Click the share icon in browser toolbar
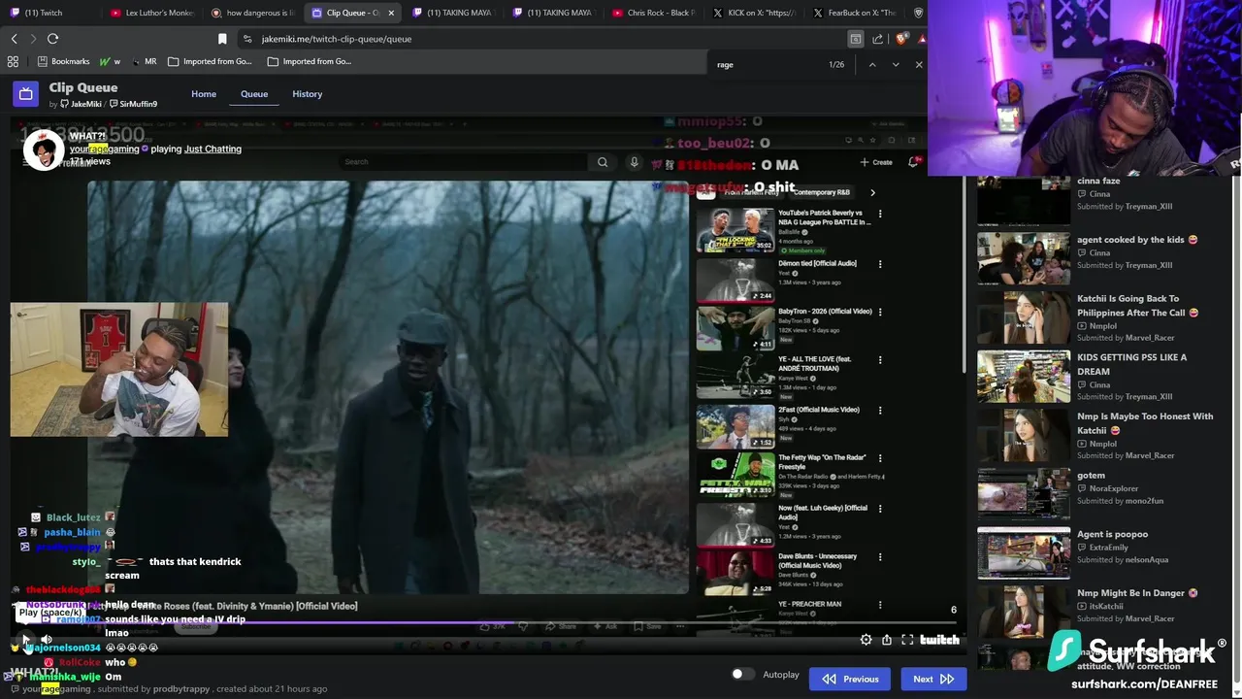The width and height of the screenshot is (1242, 699). (x=877, y=39)
